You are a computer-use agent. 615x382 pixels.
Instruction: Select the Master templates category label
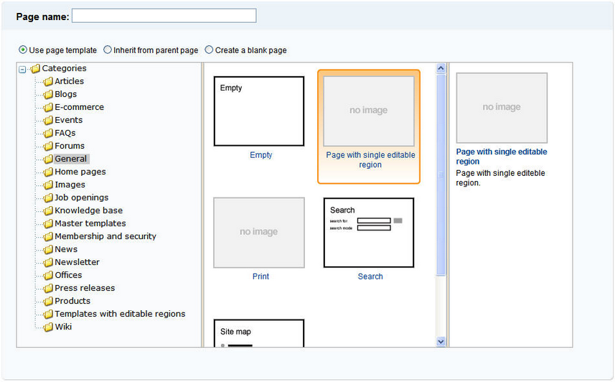coord(90,224)
